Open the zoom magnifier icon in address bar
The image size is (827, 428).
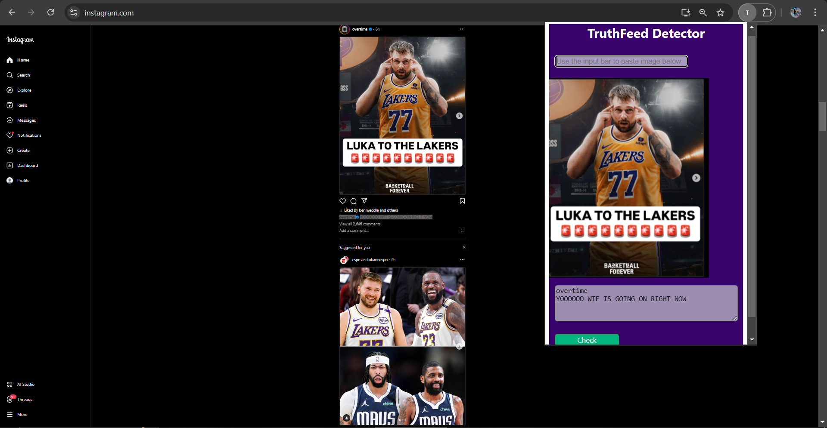click(703, 12)
